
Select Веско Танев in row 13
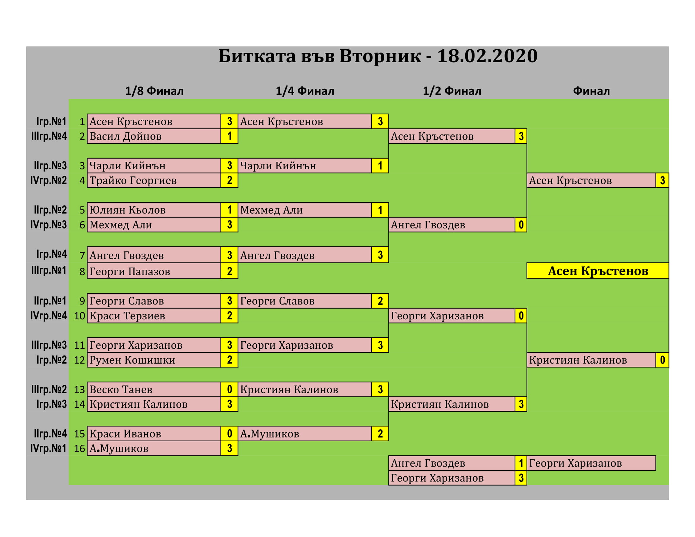[154, 389]
